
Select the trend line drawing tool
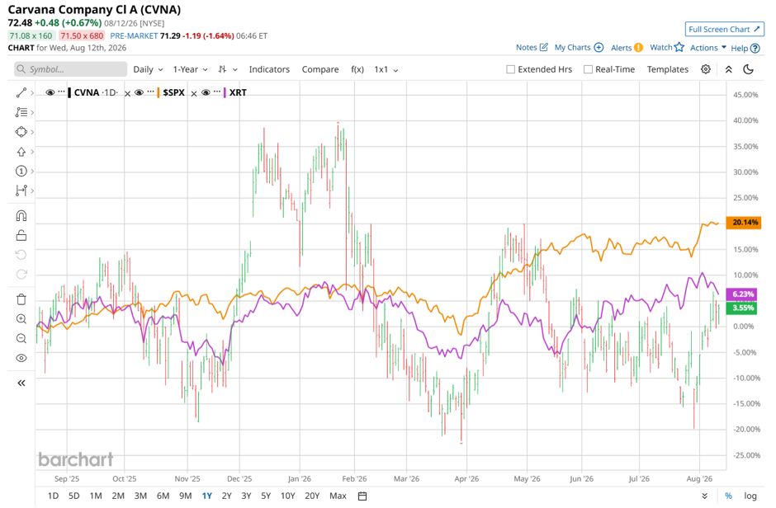pyautogui.click(x=21, y=93)
